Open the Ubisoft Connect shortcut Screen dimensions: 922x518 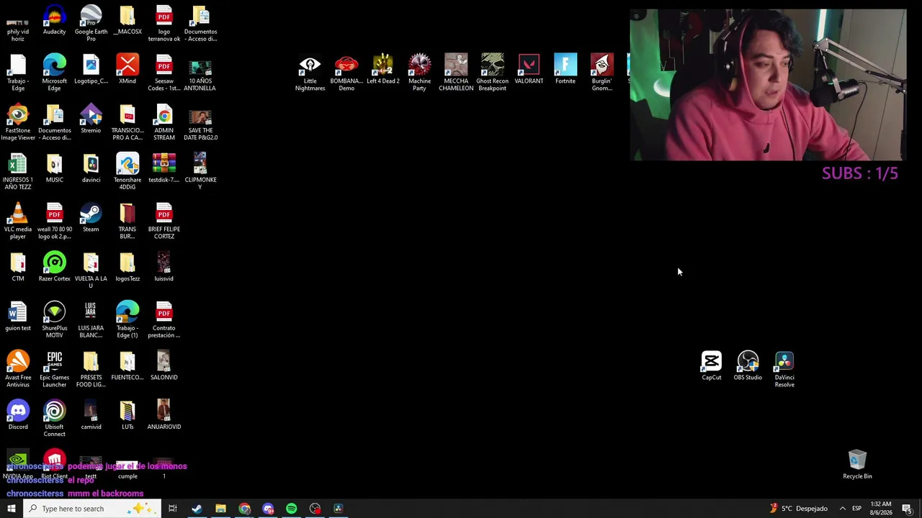pos(54,419)
